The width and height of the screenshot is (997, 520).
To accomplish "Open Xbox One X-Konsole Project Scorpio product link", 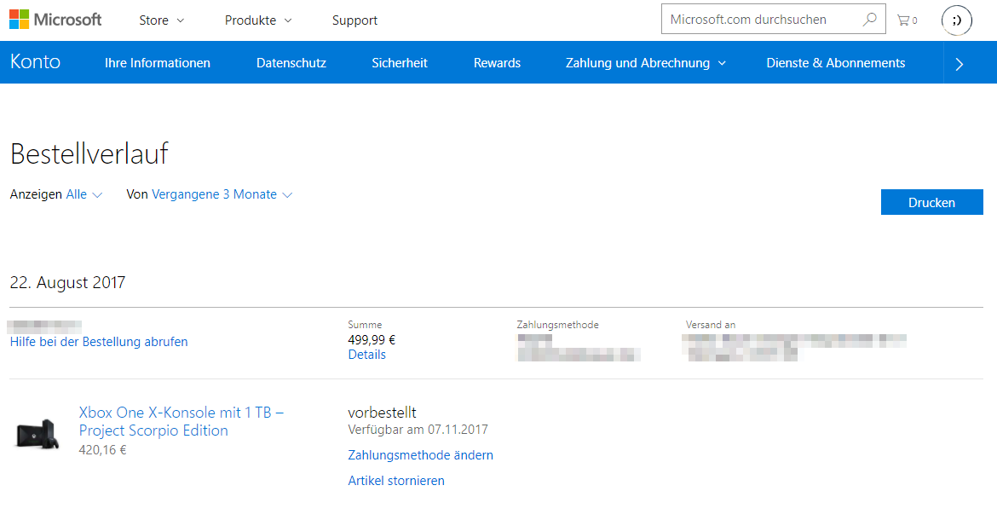I will click(x=182, y=421).
